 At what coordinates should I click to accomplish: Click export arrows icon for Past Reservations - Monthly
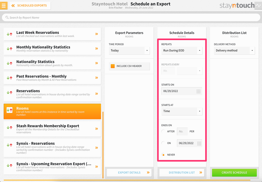point(9,78)
